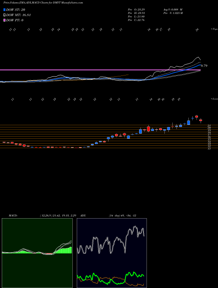Click the 'MACD:' panel heading
The height and width of the screenshot is (288, 218).
pos(13,216)
